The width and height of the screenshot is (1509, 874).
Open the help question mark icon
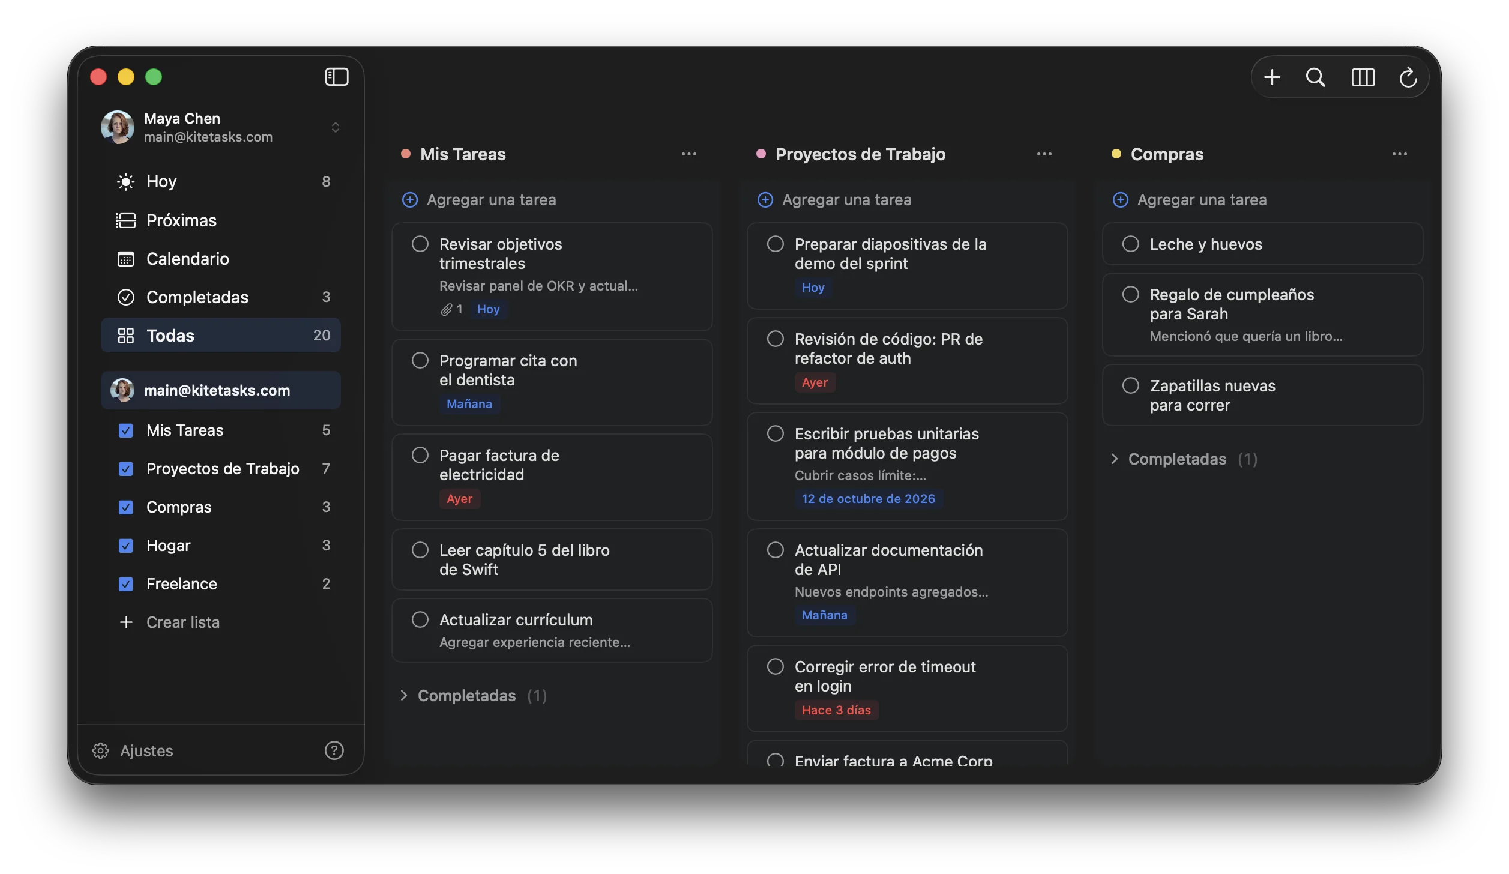(334, 750)
